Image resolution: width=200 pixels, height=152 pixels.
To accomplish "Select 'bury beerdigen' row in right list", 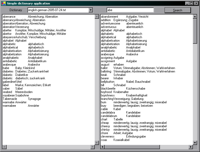I will [127, 106].
